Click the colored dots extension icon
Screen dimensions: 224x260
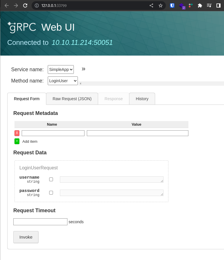point(191,6)
